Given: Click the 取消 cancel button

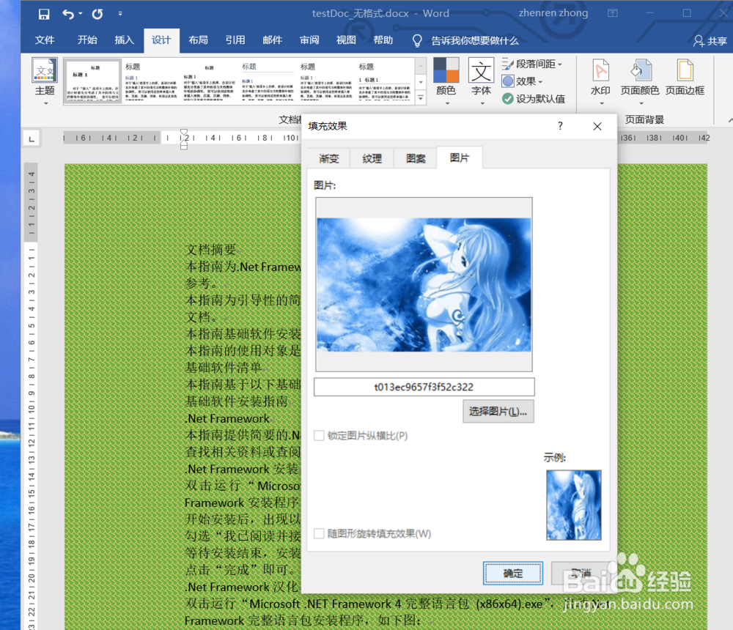Looking at the screenshot, I should coord(581,573).
